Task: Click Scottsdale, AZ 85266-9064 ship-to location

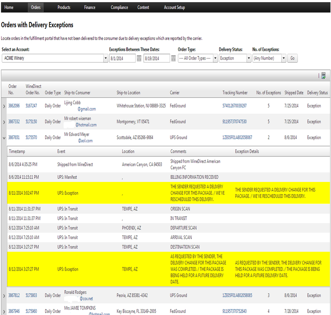Action: 135,138
